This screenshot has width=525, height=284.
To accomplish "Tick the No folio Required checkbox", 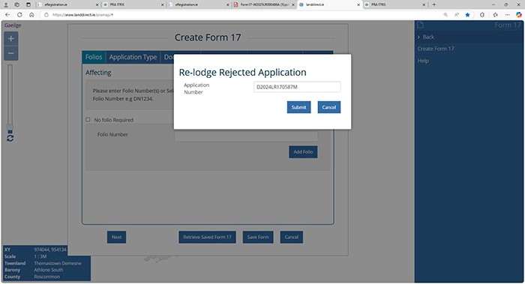I will point(88,119).
